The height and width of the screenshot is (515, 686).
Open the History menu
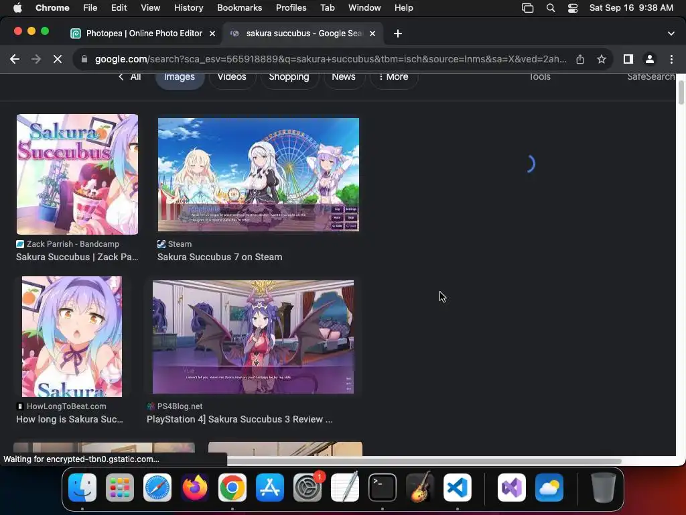pos(188,8)
